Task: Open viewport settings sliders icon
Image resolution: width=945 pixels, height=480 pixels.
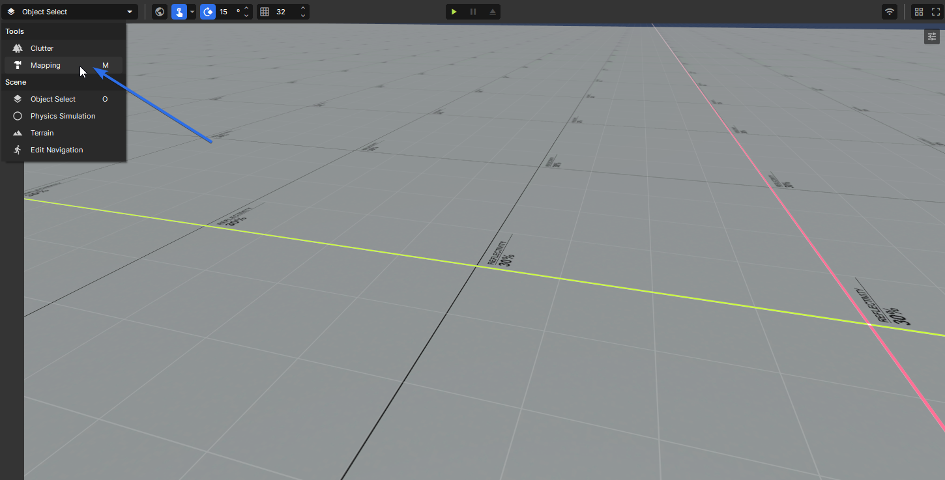Action: (x=932, y=36)
